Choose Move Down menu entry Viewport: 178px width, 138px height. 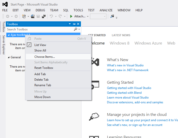coord(58,97)
